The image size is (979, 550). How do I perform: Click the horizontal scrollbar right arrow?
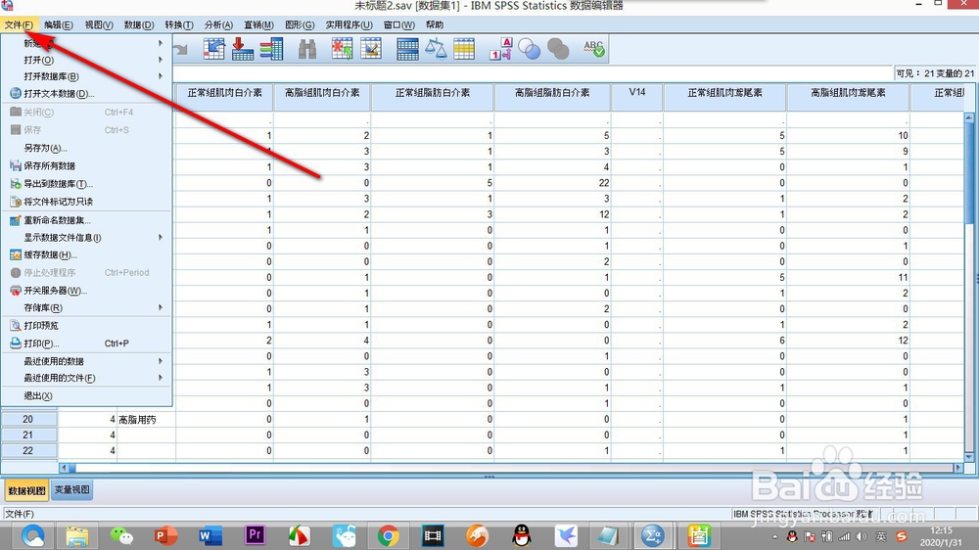coord(958,468)
